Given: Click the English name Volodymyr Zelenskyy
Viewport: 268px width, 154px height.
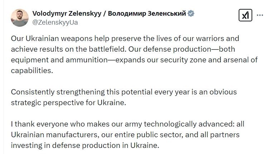Looking at the screenshot, I should coord(67,14).
